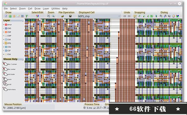This screenshot has width=187, height=115.
Task: Toggle the second Snapping icon
Action: 139,16
